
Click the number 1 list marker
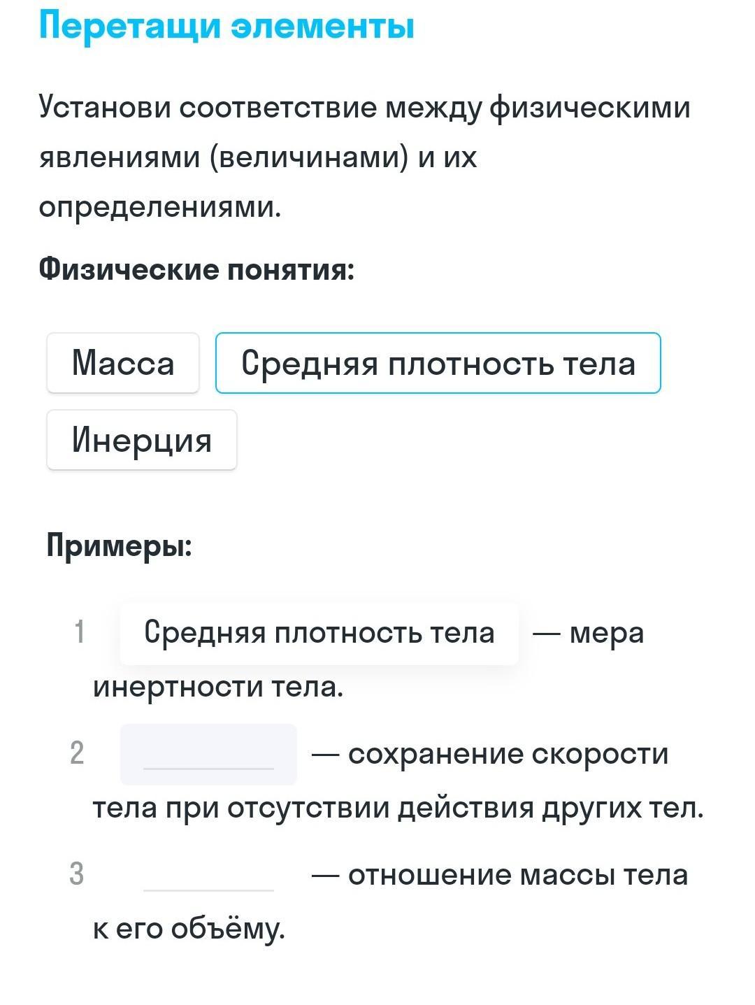click(80, 632)
